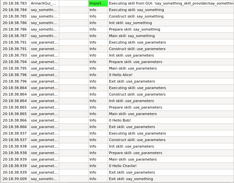
Task: Click timestamp 20:18:38.785
Action: [x=15, y=16]
